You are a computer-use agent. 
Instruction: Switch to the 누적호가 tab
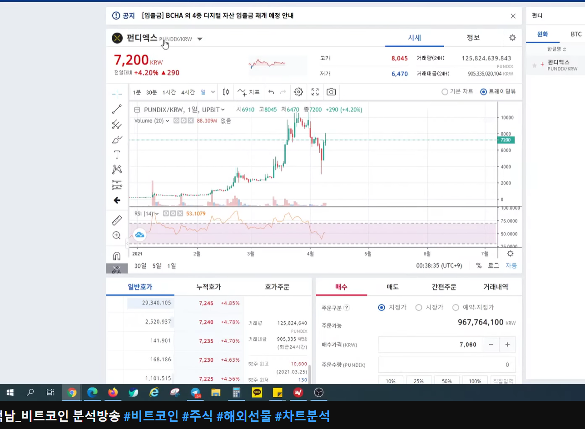point(209,287)
